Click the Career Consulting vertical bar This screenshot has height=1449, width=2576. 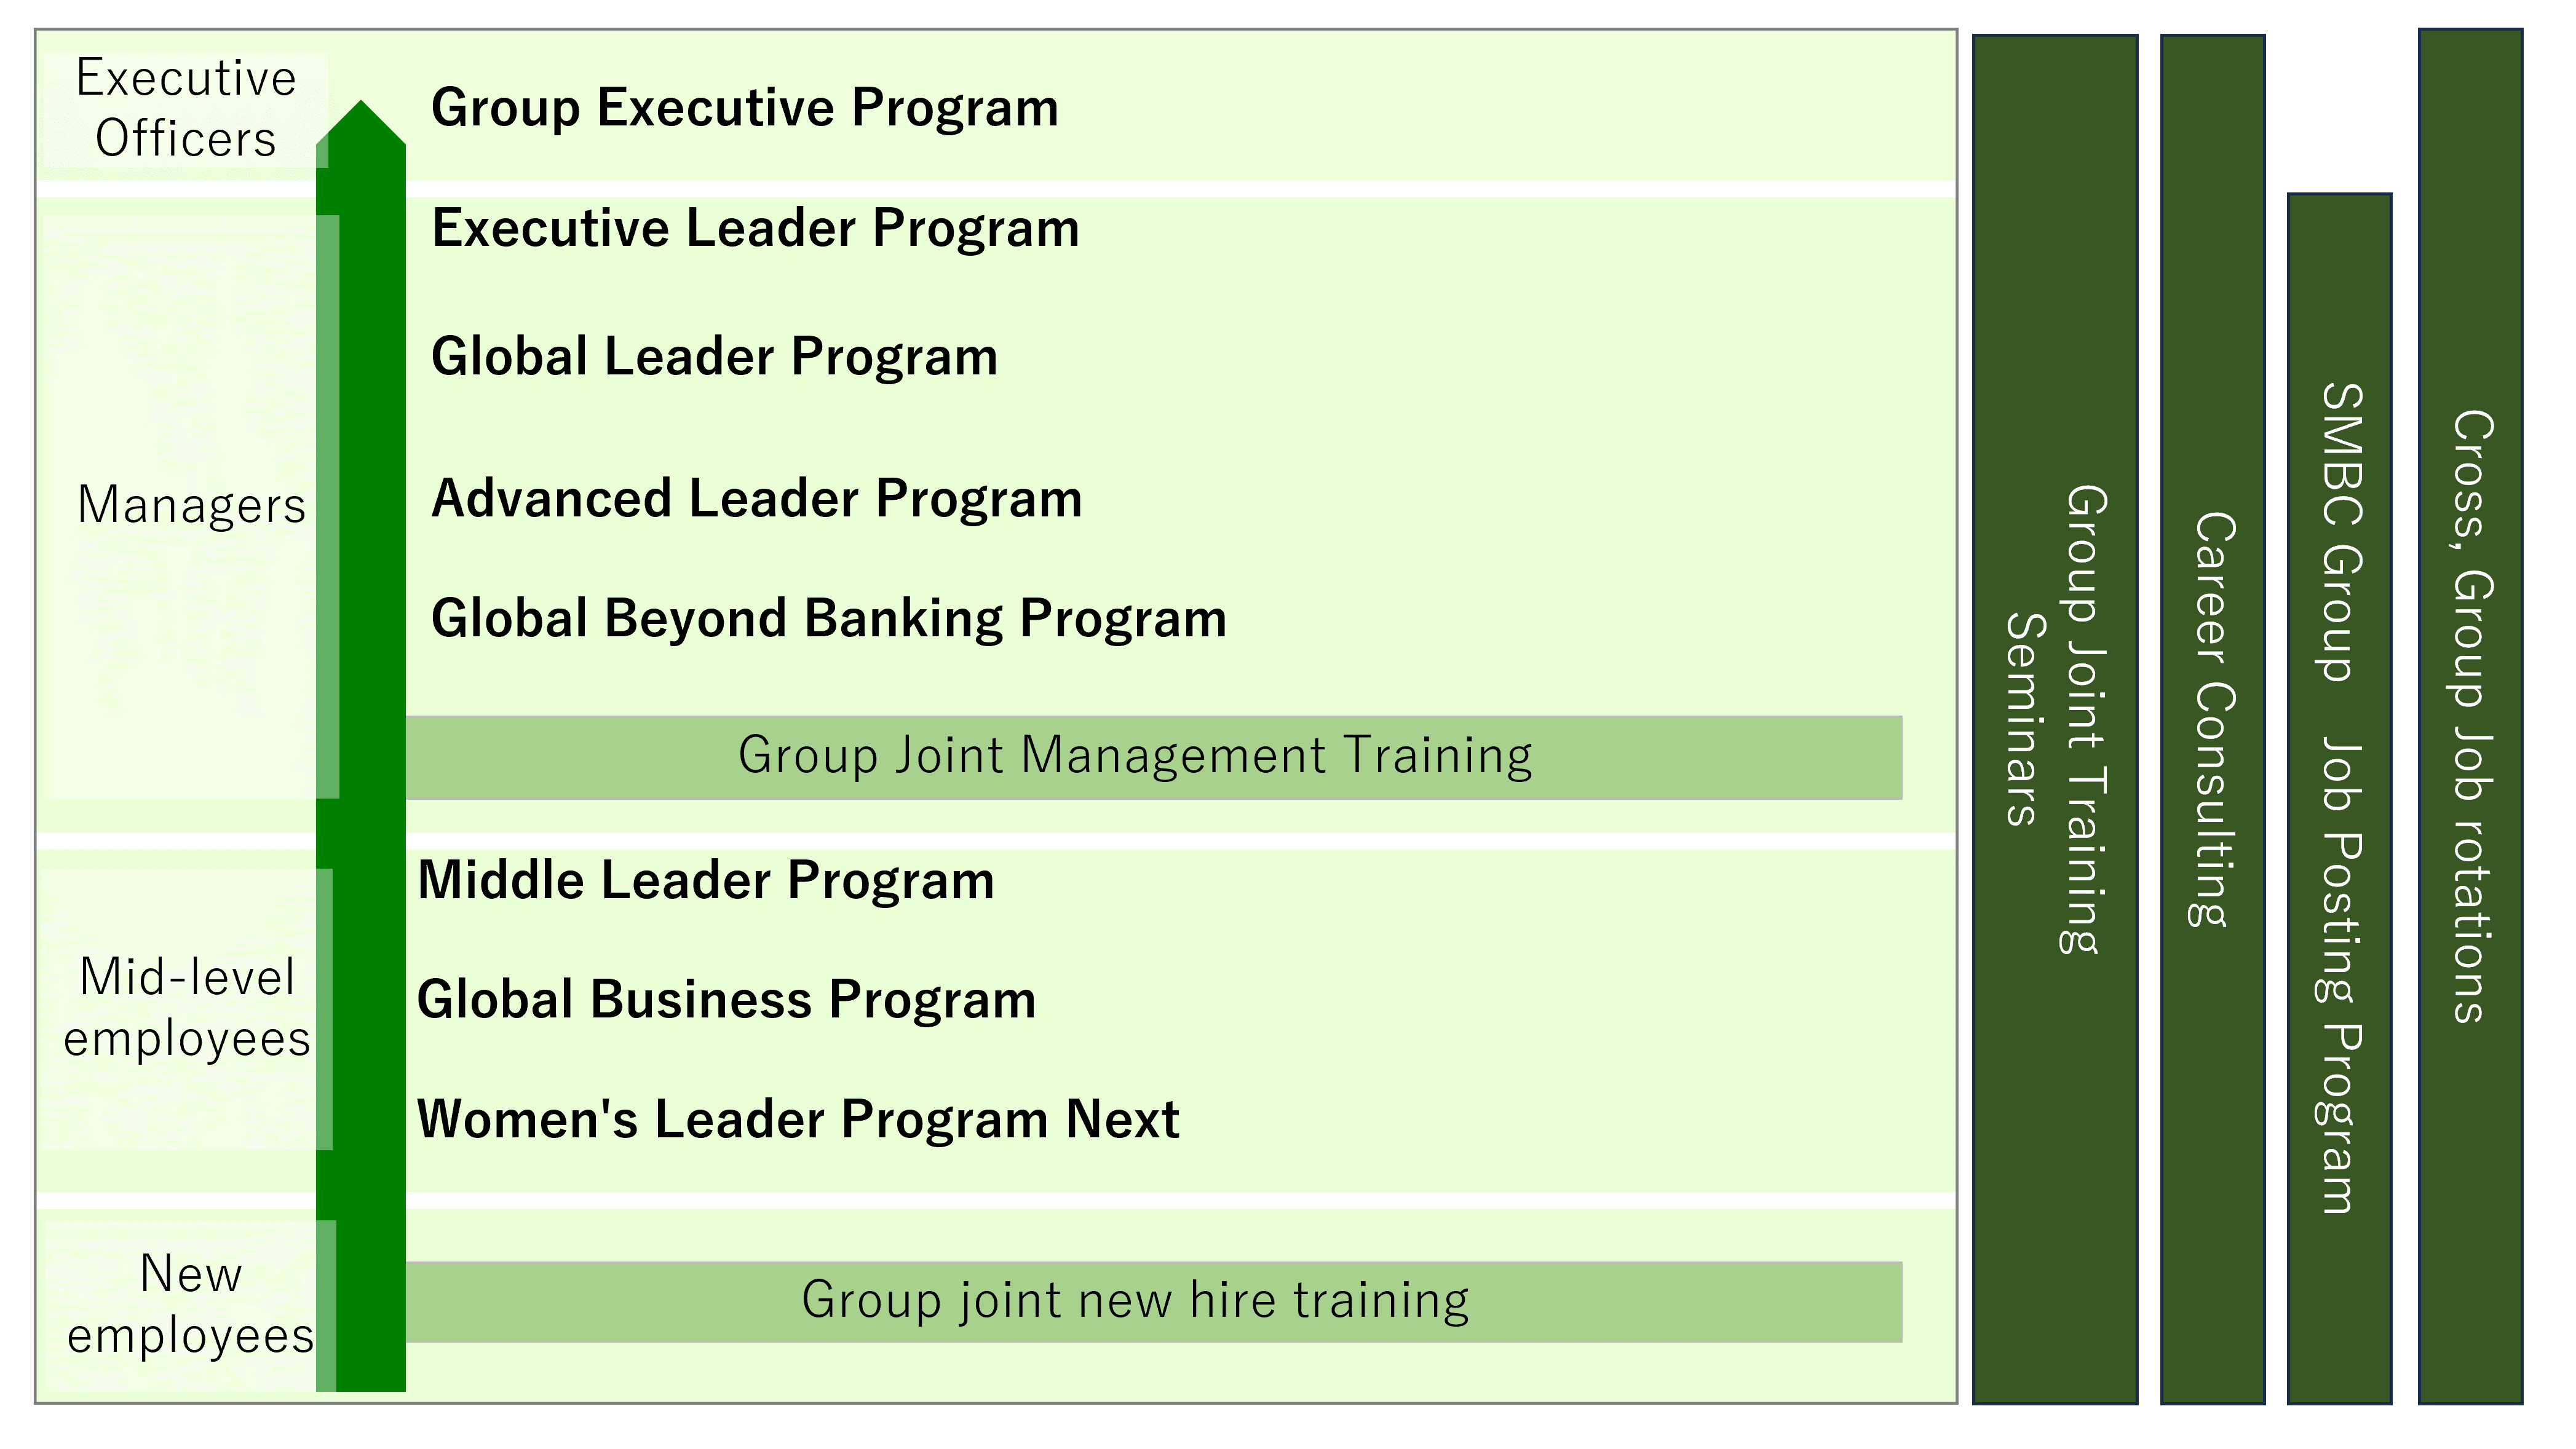[x=2213, y=719]
